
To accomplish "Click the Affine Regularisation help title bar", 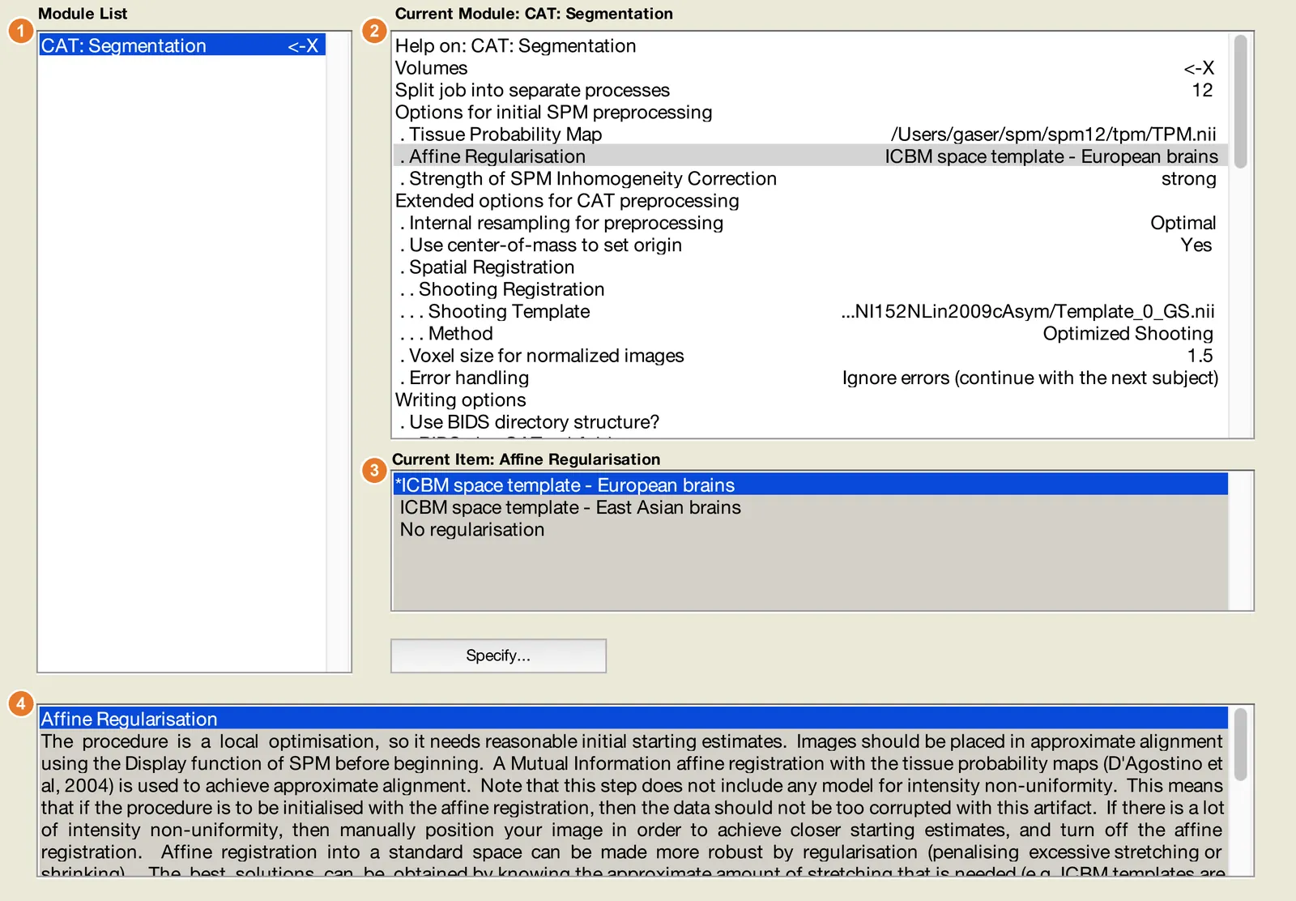I will (633, 719).
